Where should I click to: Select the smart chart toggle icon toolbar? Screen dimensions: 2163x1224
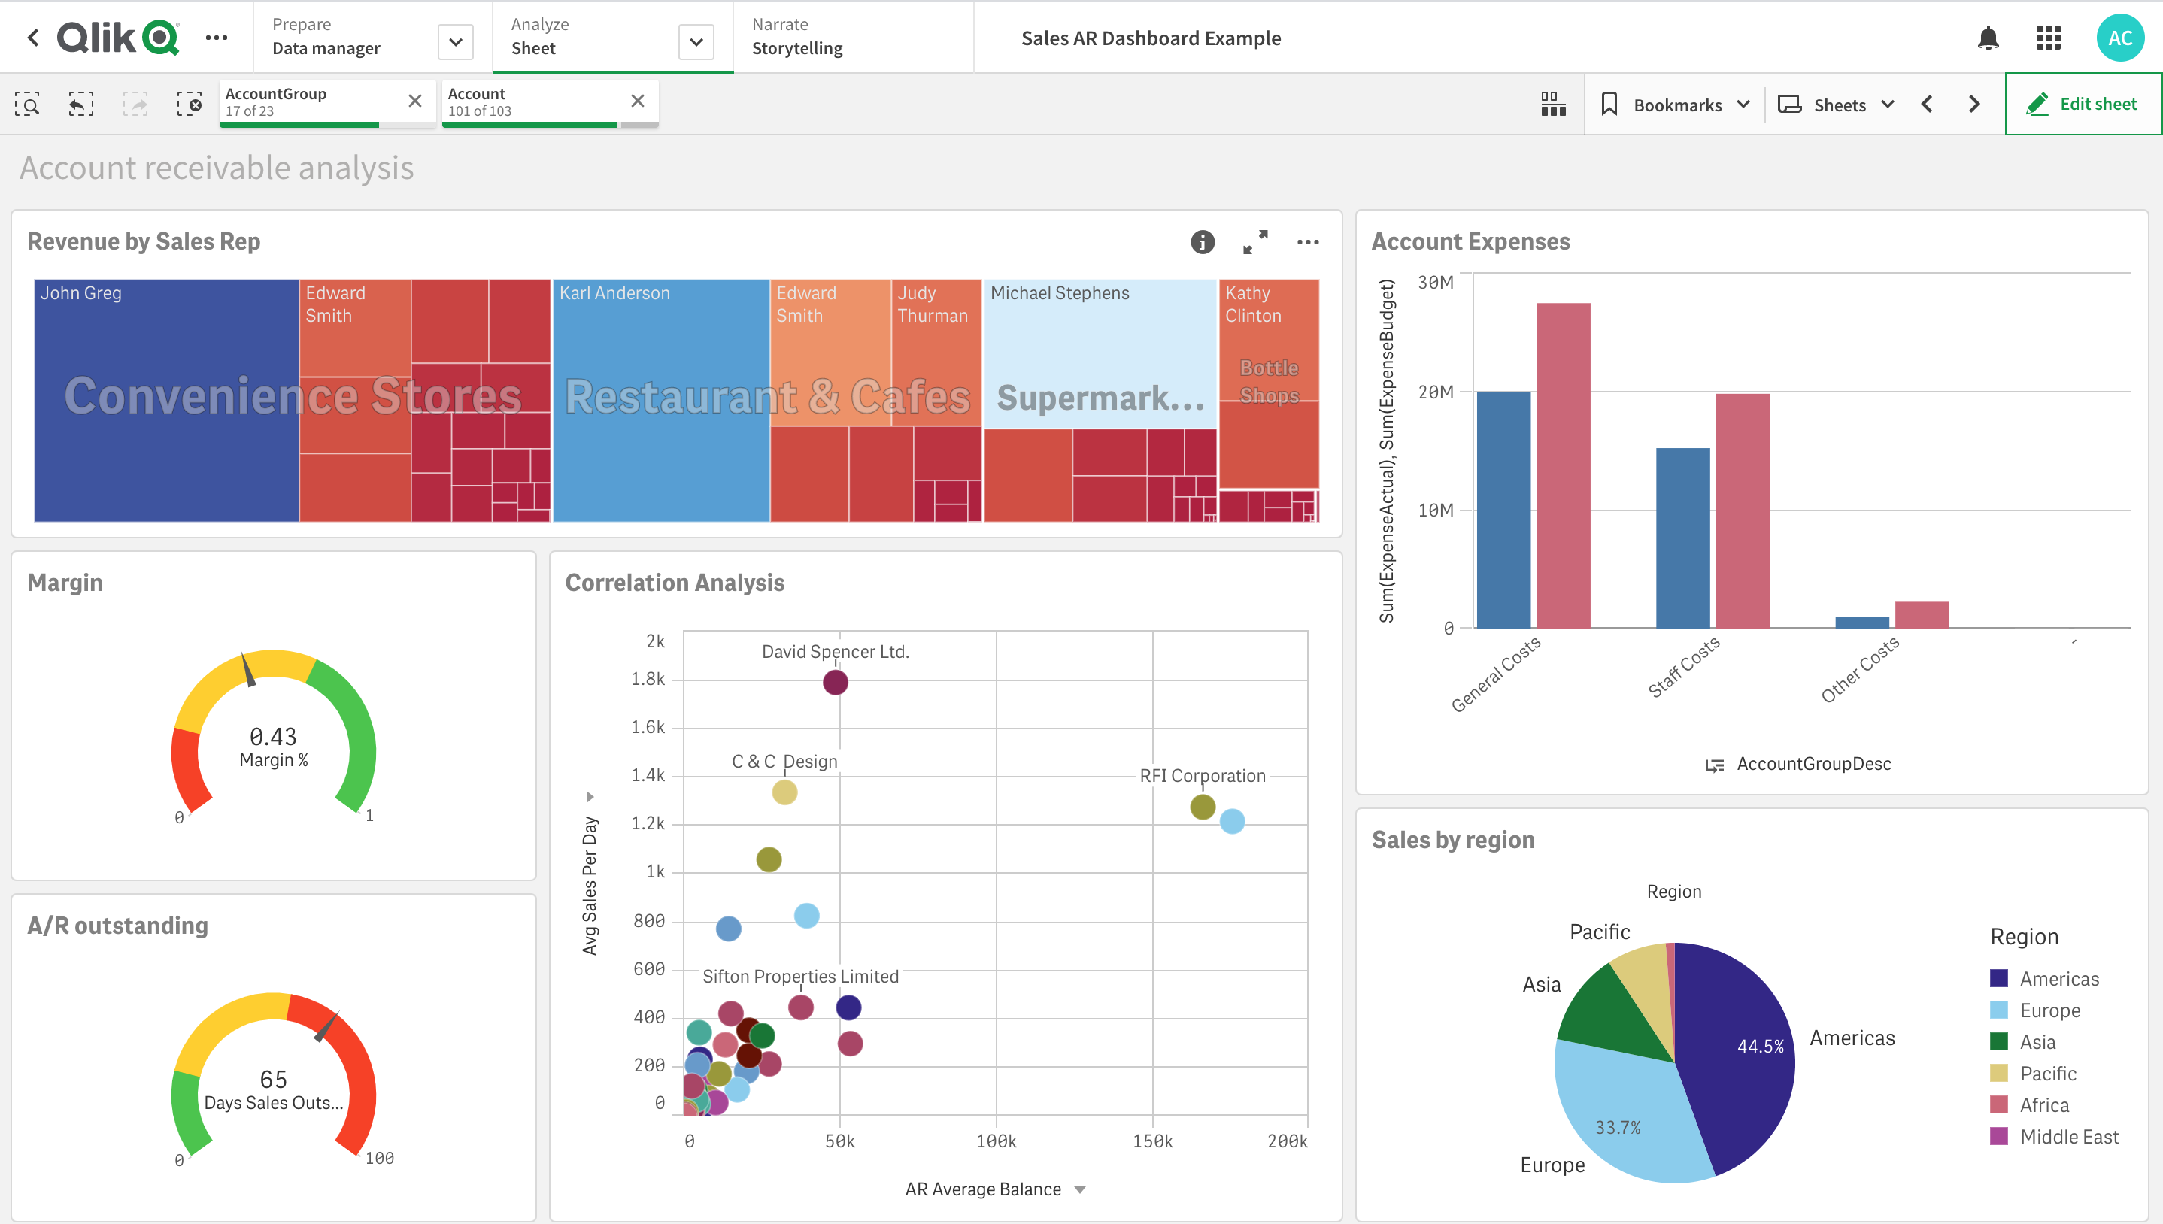tap(1552, 102)
